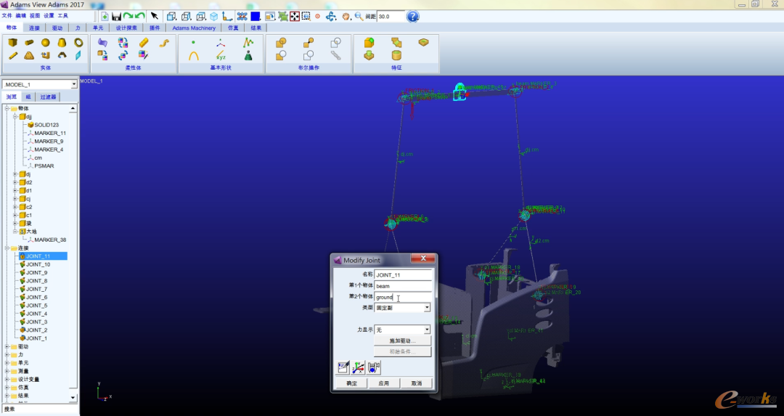
Task: Click the tree scrollbar down arrow
Action: 73,398
